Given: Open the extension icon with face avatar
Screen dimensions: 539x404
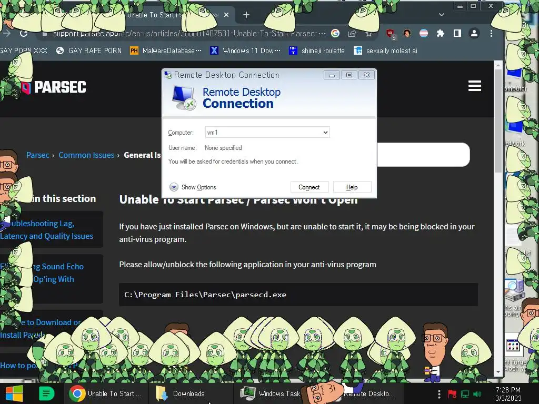Looking at the screenshot, I should (x=407, y=33).
